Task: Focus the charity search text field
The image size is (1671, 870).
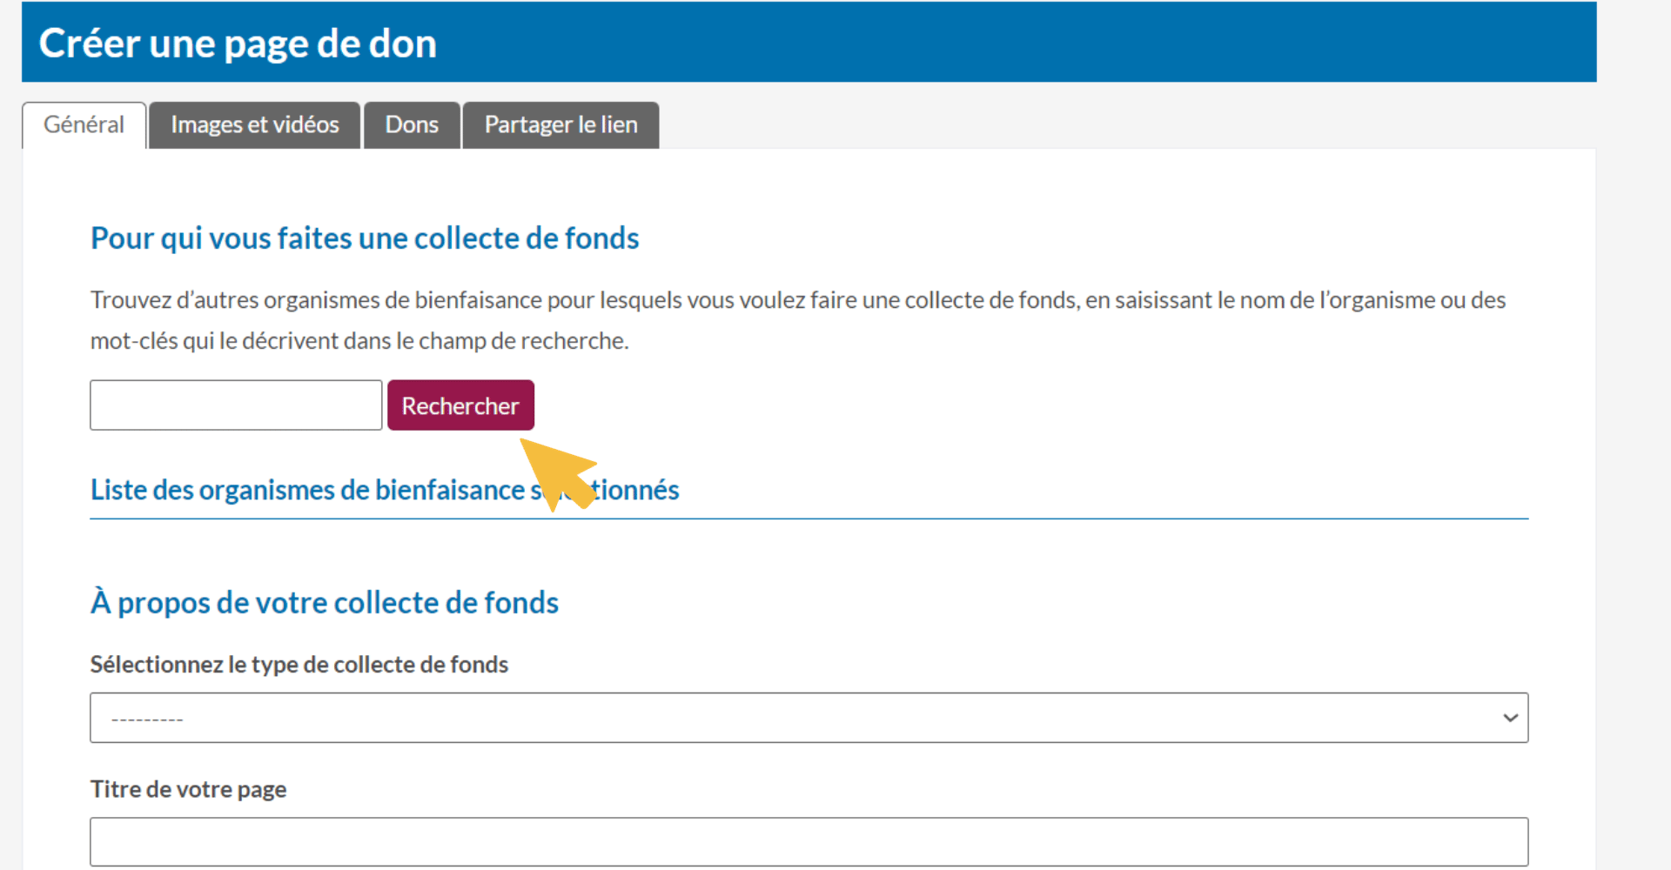Action: pos(236,405)
